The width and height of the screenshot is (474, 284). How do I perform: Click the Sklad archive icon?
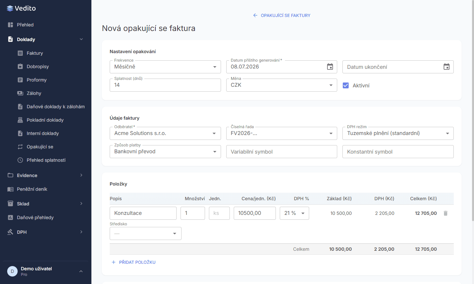point(10,204)
